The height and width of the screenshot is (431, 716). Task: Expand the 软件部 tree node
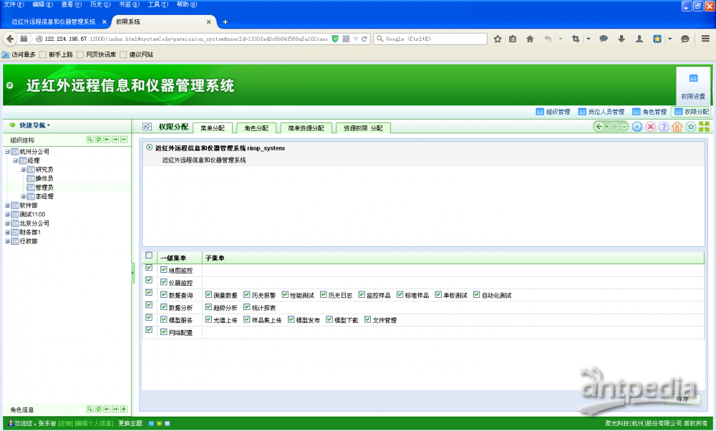7,205
